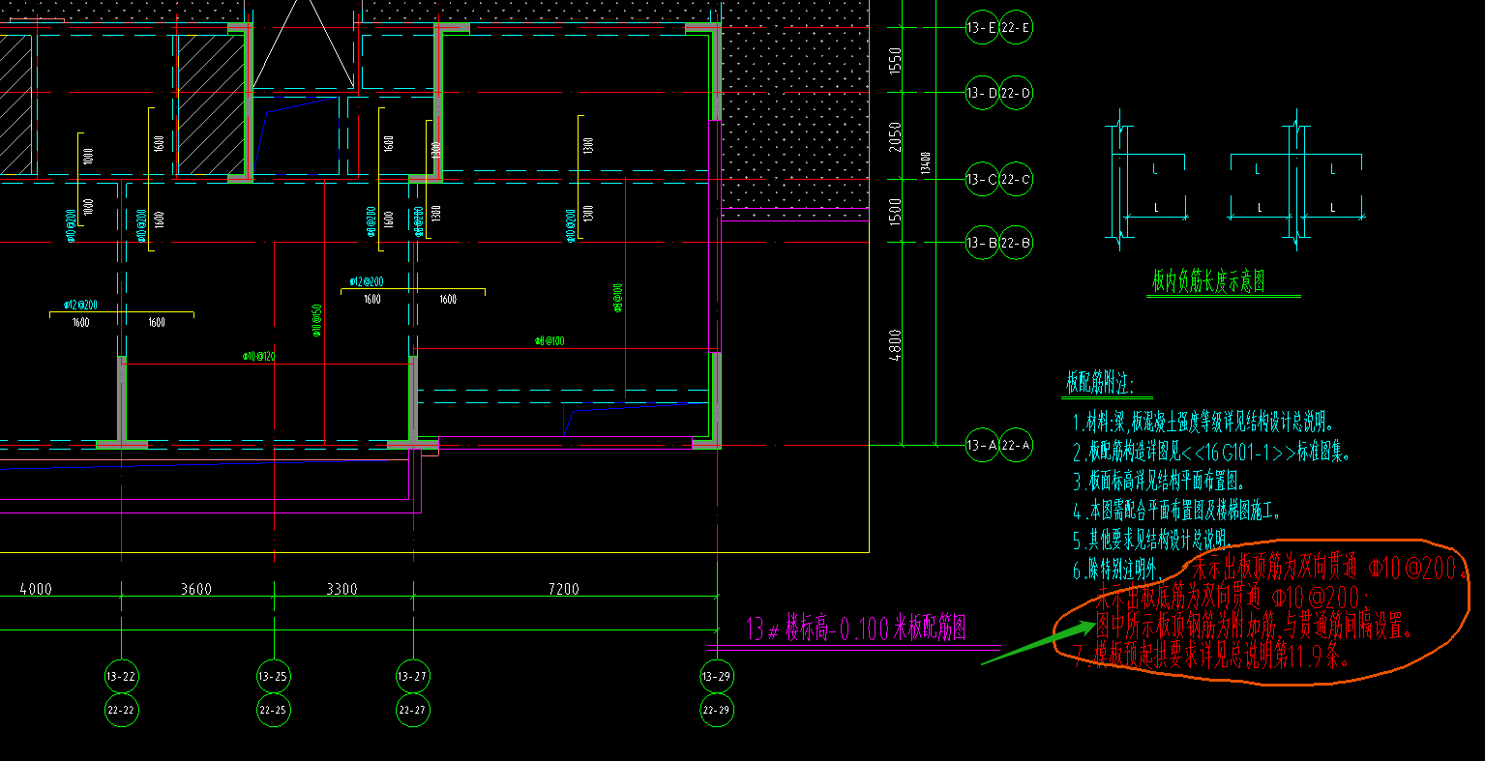Pick the 2050 vertical dimension
This screenshot has width=1485, height=761.
[894, 137]
